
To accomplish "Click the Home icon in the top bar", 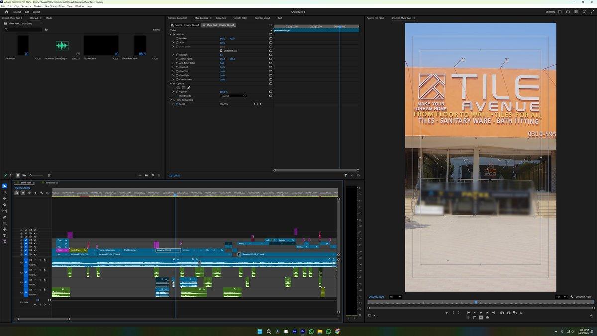I will [x=6, y=12].
